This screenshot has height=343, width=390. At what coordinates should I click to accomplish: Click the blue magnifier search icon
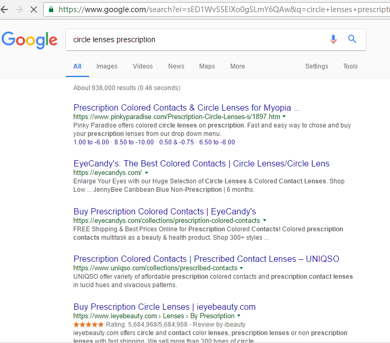pyautogui.click(x=352, y=39)
